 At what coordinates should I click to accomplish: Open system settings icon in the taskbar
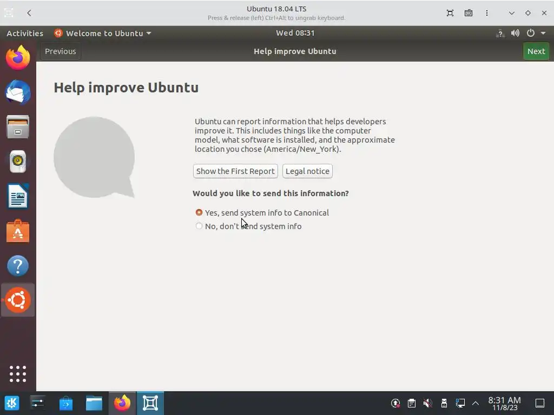click(x=37, y=403)
